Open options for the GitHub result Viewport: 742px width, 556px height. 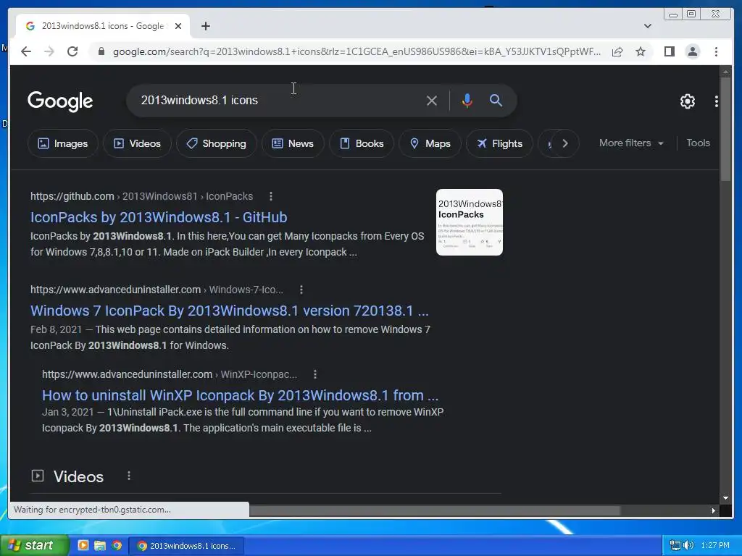pyautogui.click(x=271, y=196)
